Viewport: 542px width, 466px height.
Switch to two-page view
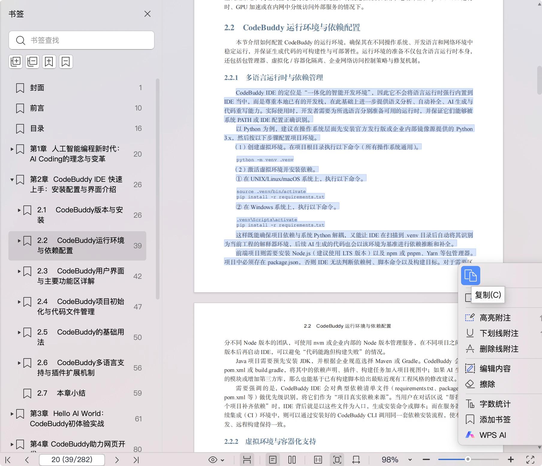coord(292,460)
